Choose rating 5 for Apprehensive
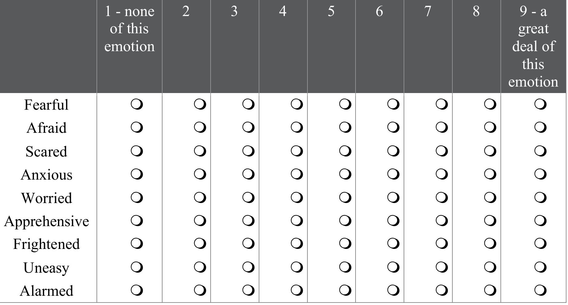Viewport: 568px width, 305px height. click(x=345, y=221)
